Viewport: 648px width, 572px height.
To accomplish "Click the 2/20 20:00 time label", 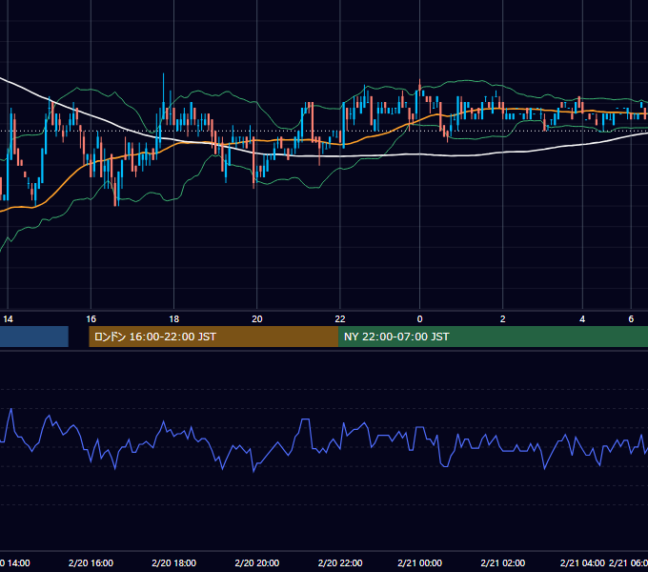I will point(257,562).
